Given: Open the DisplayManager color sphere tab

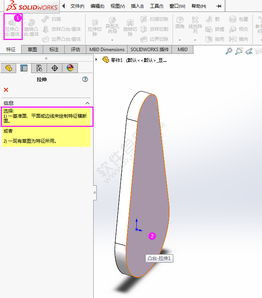Looking at the screenshot, I should (70, 68).
